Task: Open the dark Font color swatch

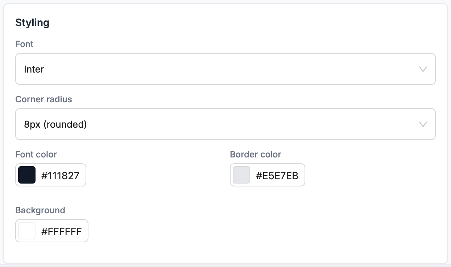Action: tap(27, 175)
